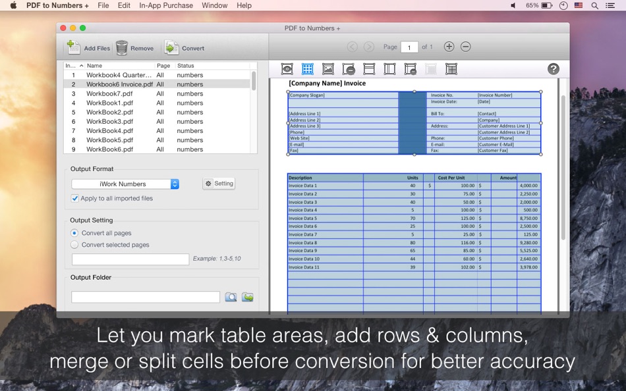
Task: Click the Invoice Data 5 cell in preview
Action: click(326, 219)
